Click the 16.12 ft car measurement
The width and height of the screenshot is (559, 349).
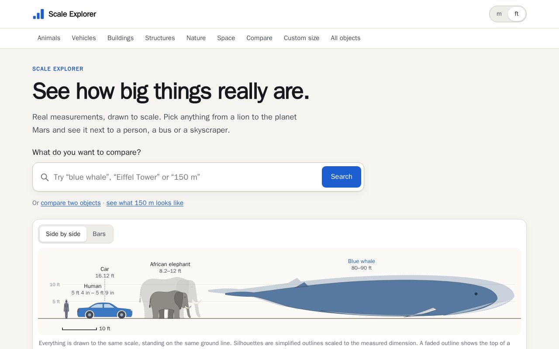point(105,276)
